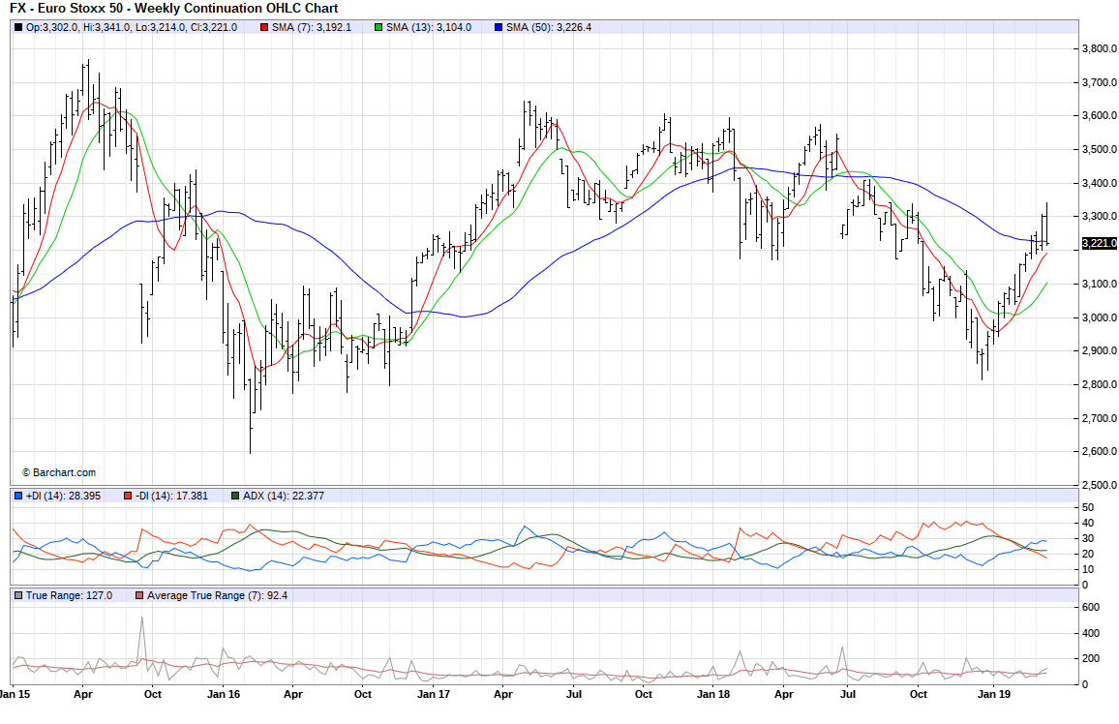Screen dimensions: 1119x724
Task: Click the current price tag 3,221.0
Action: [x=1099, y=243]
